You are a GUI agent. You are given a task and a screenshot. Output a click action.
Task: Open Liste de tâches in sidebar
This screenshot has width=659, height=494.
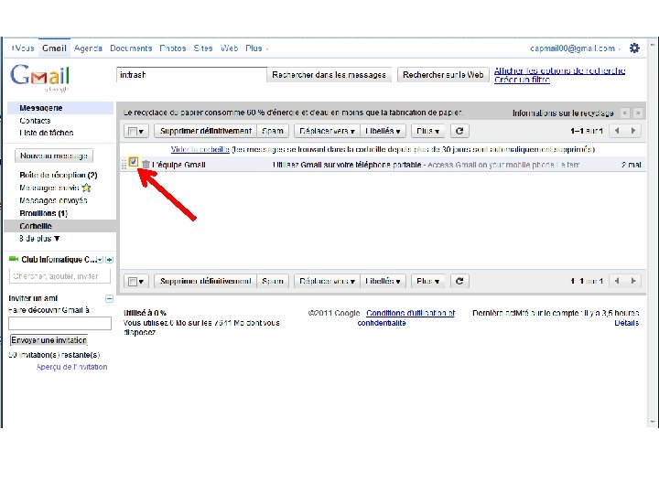47,133
